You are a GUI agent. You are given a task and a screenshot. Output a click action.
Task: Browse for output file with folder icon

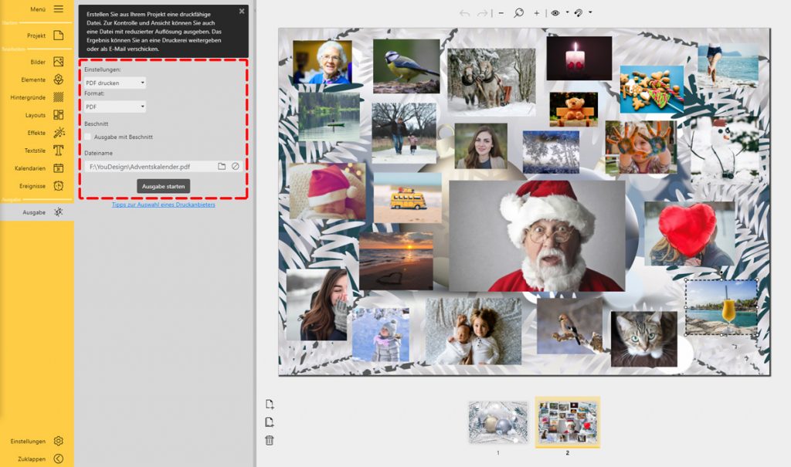click(222, 166)
